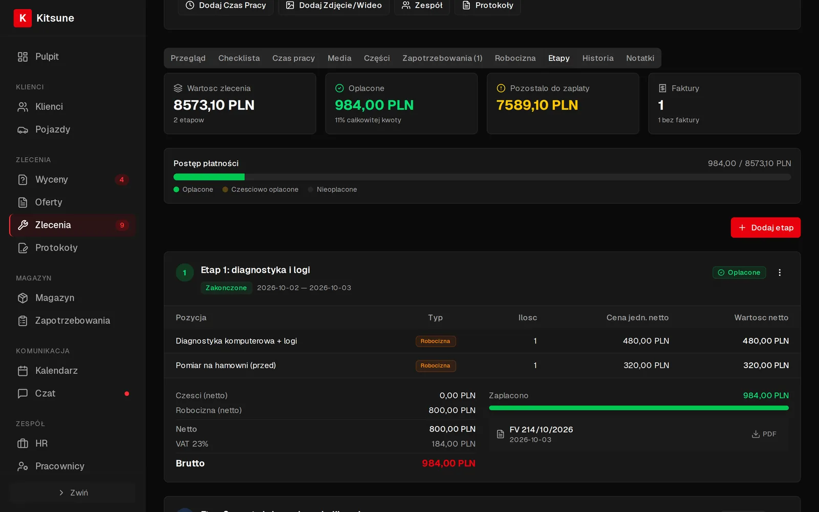Click the Pozostalo do zaplaty warning icon
The height and width of the screenshot is (512, 819).
pyautogui.click(x=501, y=88)
